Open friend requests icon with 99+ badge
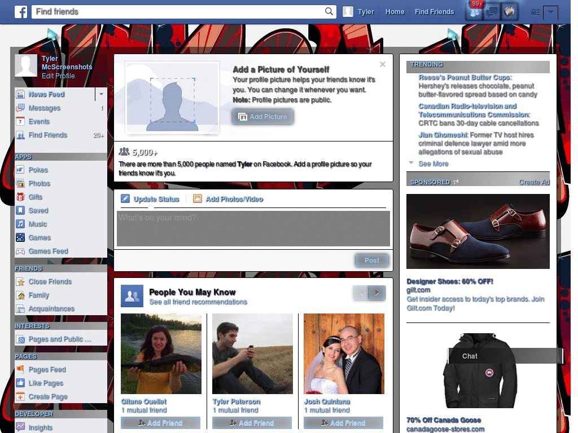This screenshot has width=578, height=433. pos(475,12)
